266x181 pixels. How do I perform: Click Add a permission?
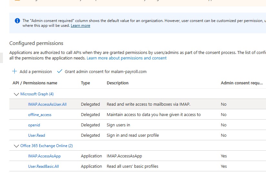click(35, 72)
